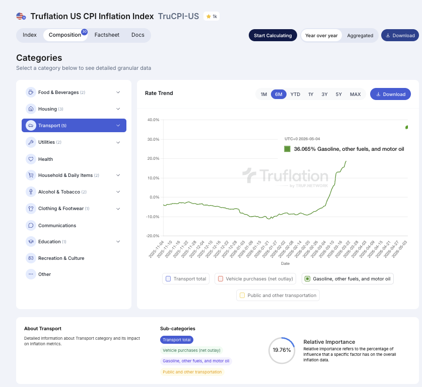The height and width of the screenshot is (387, 422).
Task: Toggle Vehicle purchases (net outlay) series
Action: (221, 279)
